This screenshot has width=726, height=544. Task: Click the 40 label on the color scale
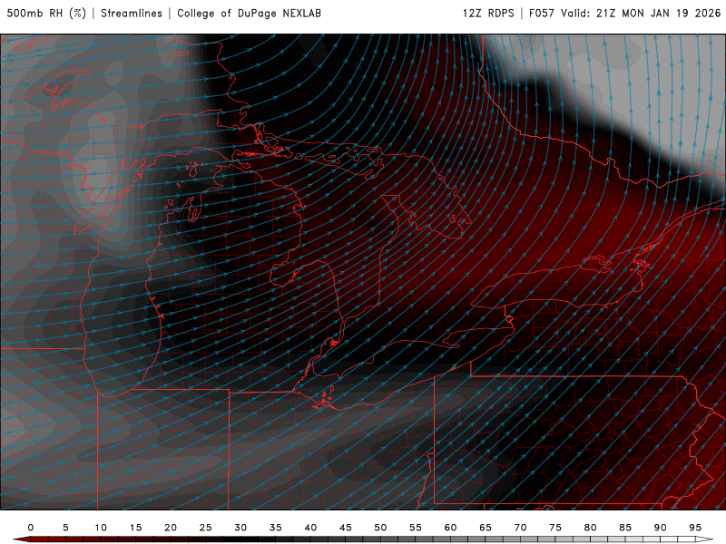[310, 528]
